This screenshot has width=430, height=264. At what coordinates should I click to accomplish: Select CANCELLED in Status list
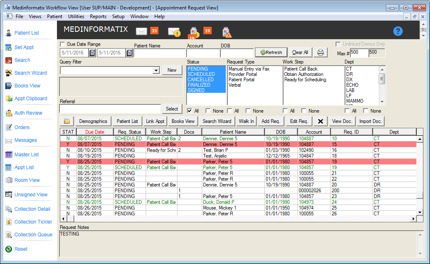[x=206, y=80]
